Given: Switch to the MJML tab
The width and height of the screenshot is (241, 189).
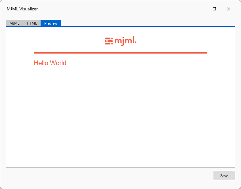Looking at the screenshot, I should 14,23.
